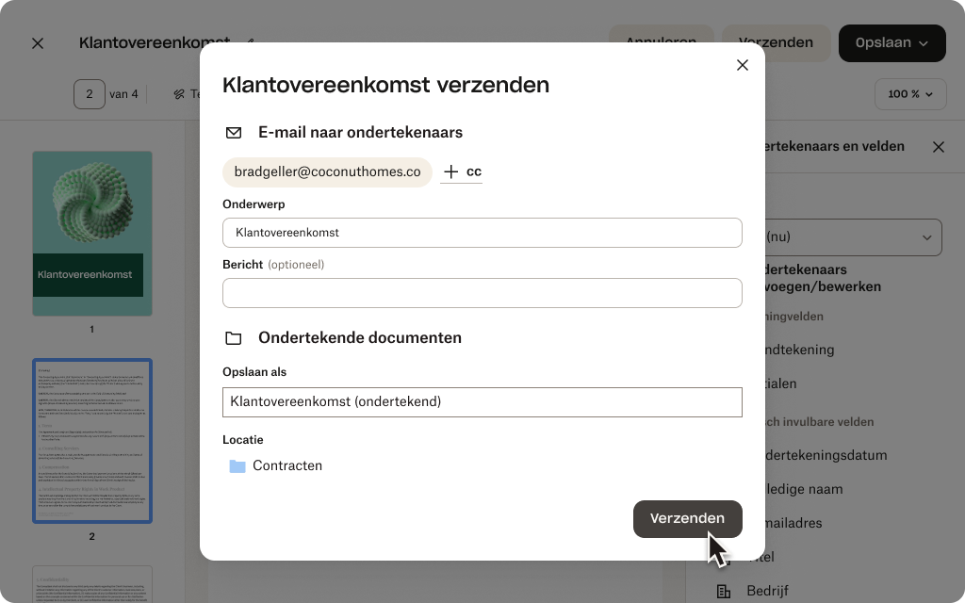The width and height of the screenshot is (965, 603).
Task: Click the blue Contracten folder icon
Action: click(x=237, y=465)
